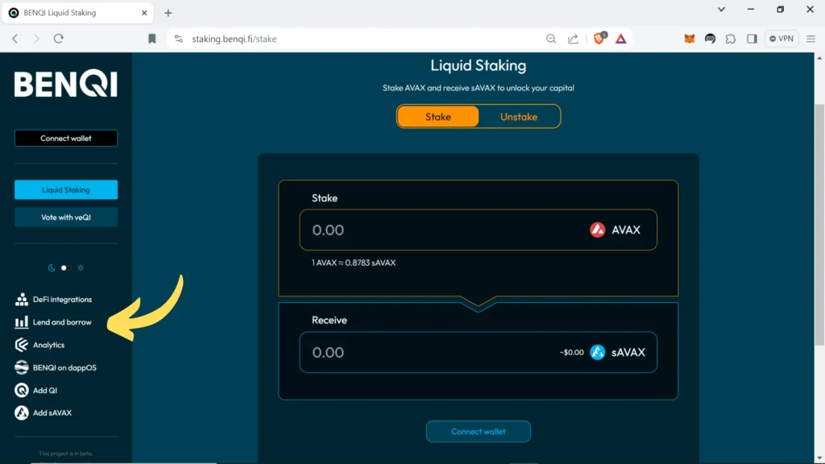
Task: Click the Brave Shields lion icon
Action: pyautogui.click(x=599, y=39)
